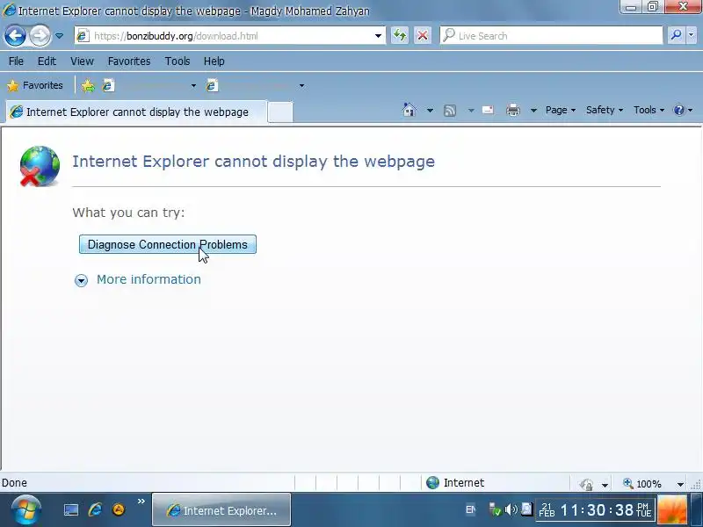Viewport: 703px width, 527px height.
Task: Expand More information arrow icon
Action: point(81,280)
